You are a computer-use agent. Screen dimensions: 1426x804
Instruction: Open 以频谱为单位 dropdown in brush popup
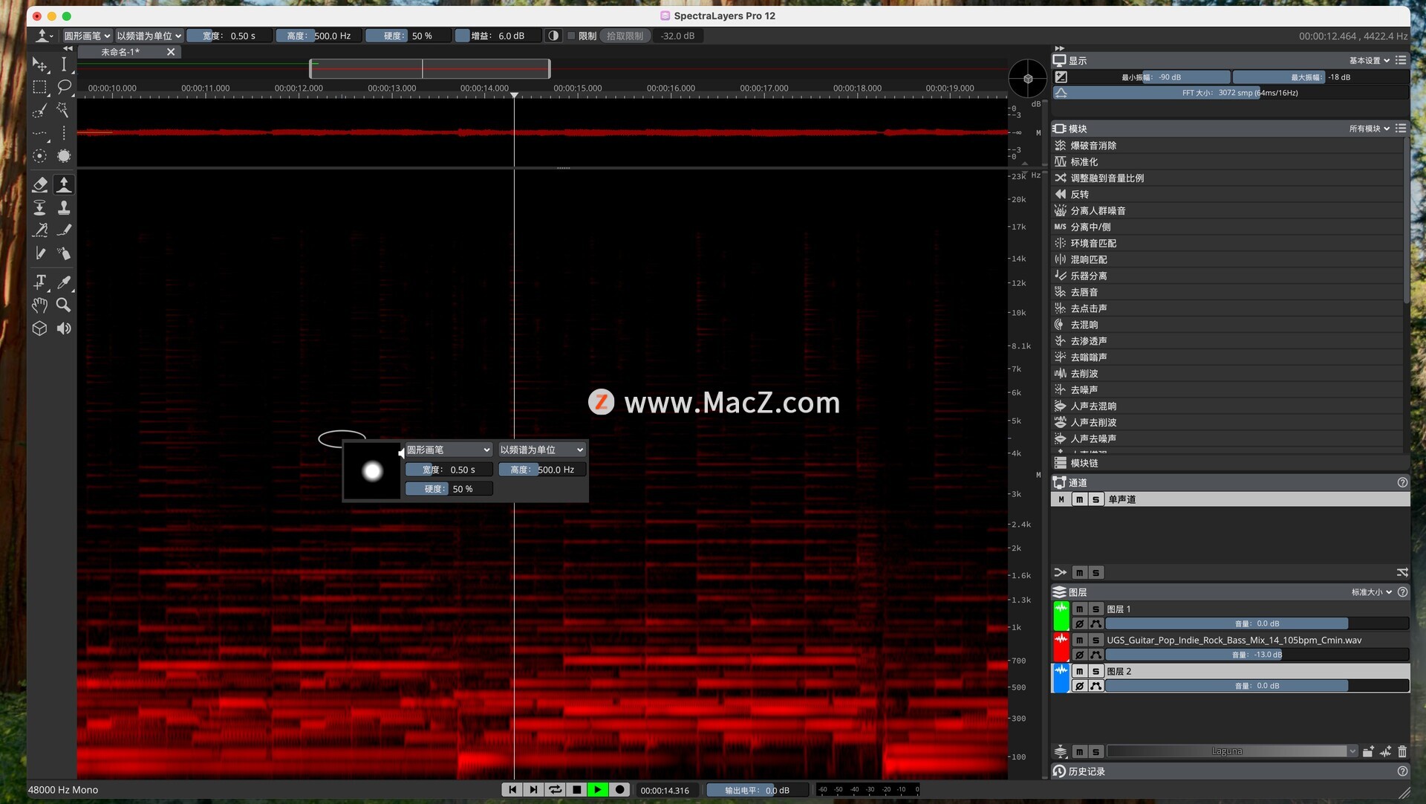click(x=541, y=450)
